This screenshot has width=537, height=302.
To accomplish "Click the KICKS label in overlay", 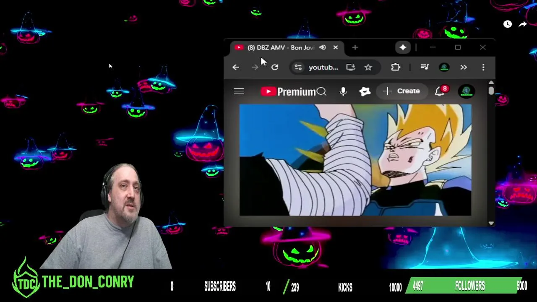I will pos(345,287).
